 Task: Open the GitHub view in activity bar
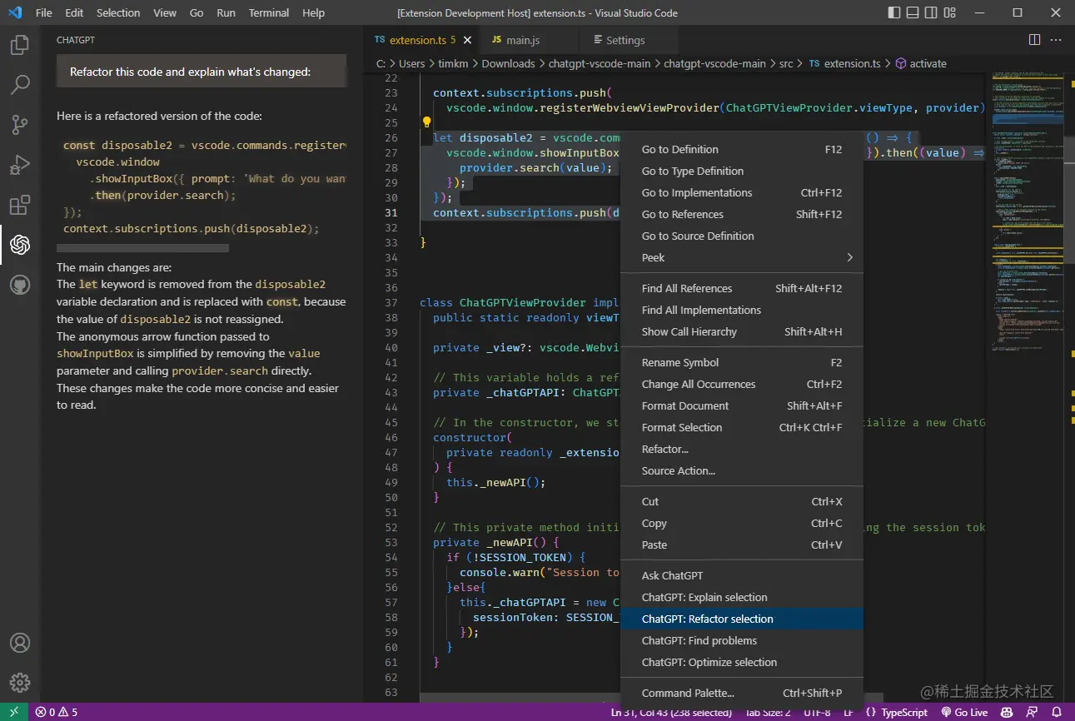(20, 285)
